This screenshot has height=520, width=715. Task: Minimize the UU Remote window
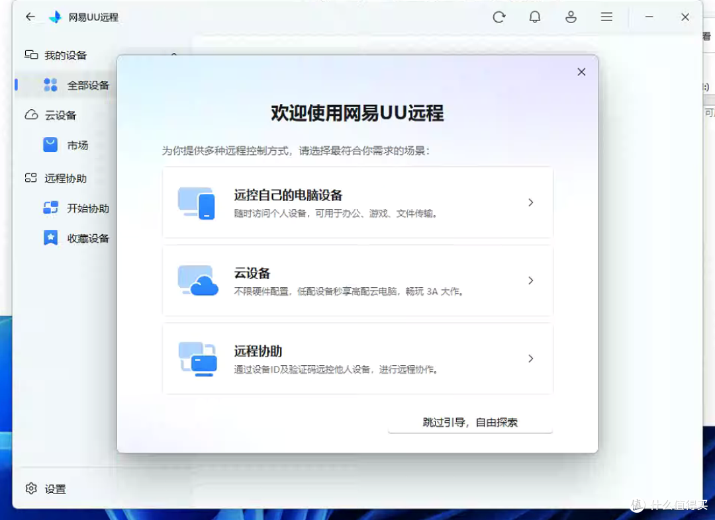[x=649, y=17]
